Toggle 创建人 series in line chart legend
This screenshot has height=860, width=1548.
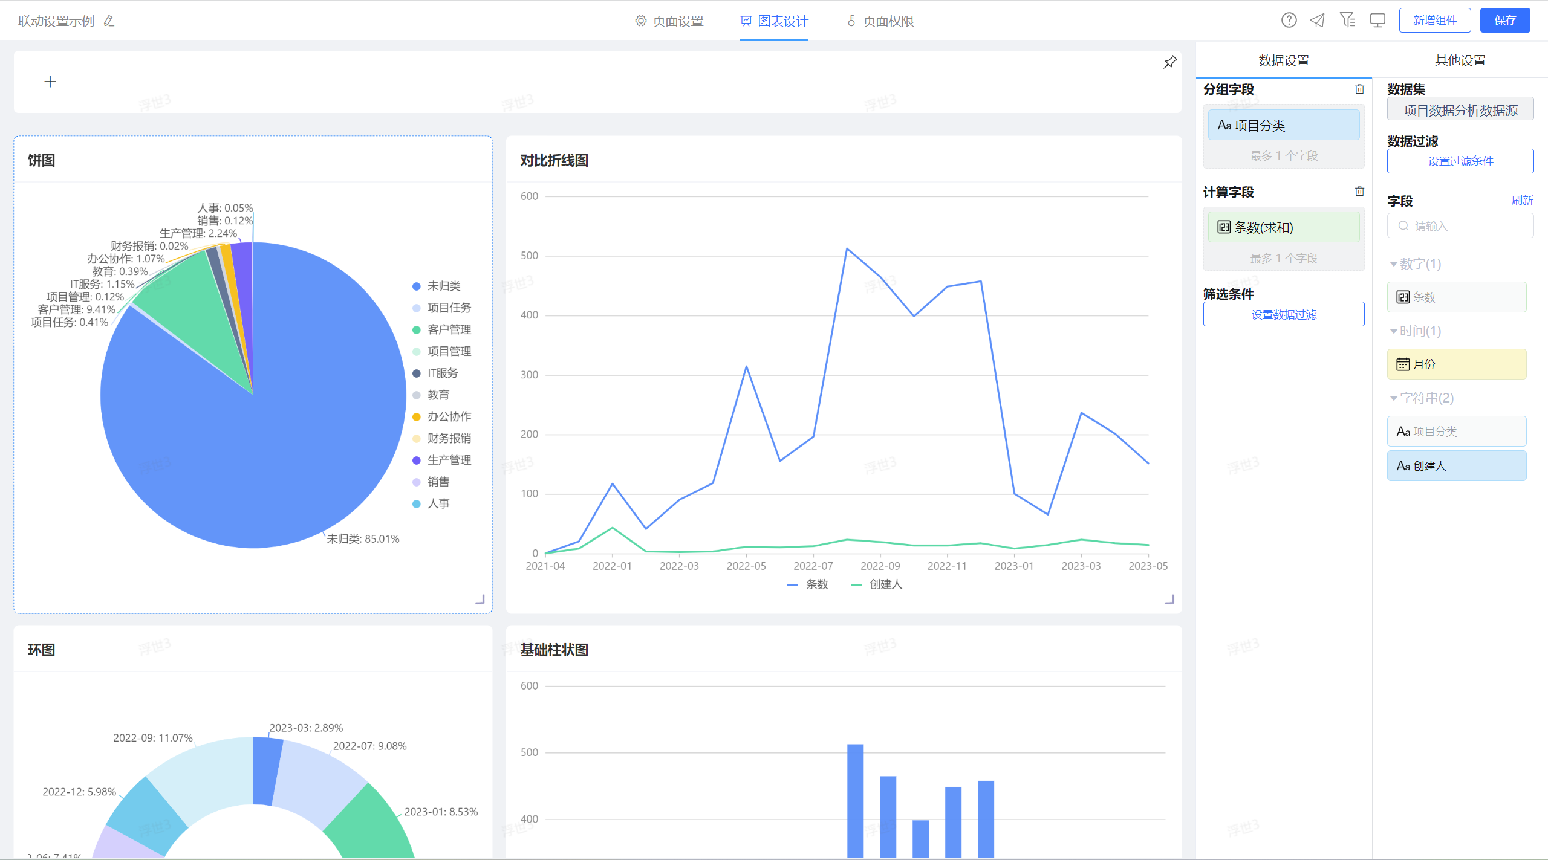click(876, 584)
